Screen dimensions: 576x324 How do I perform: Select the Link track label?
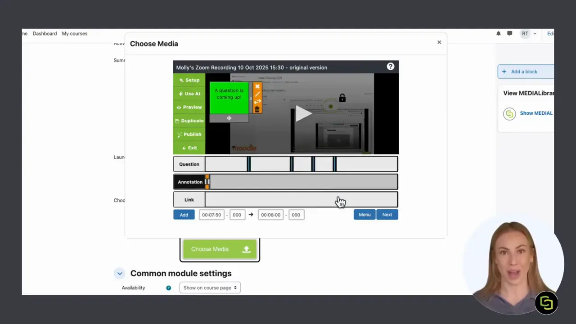tap(189, 200)
